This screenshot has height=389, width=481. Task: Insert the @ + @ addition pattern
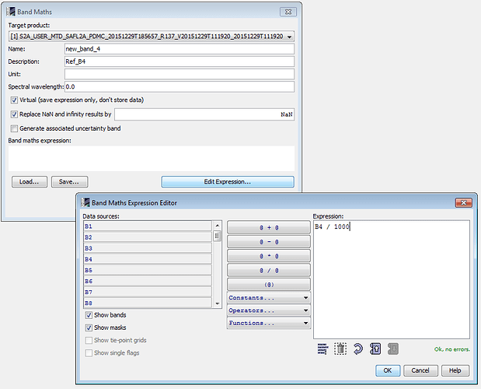tap(269, 227)
